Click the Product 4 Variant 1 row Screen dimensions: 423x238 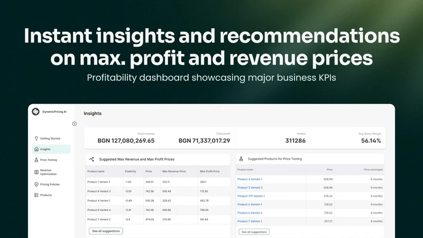[x=158, y=200]
